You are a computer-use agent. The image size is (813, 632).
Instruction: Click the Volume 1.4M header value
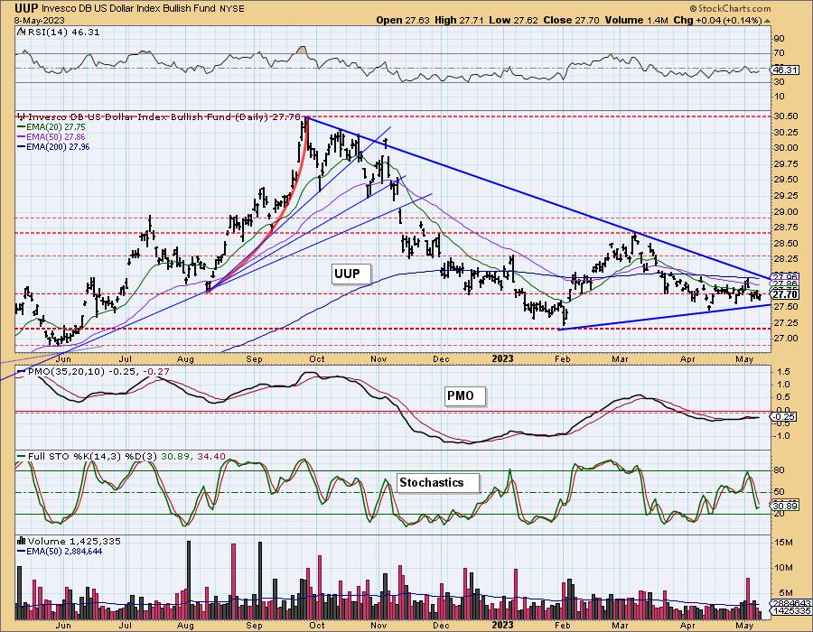point(636,20)
